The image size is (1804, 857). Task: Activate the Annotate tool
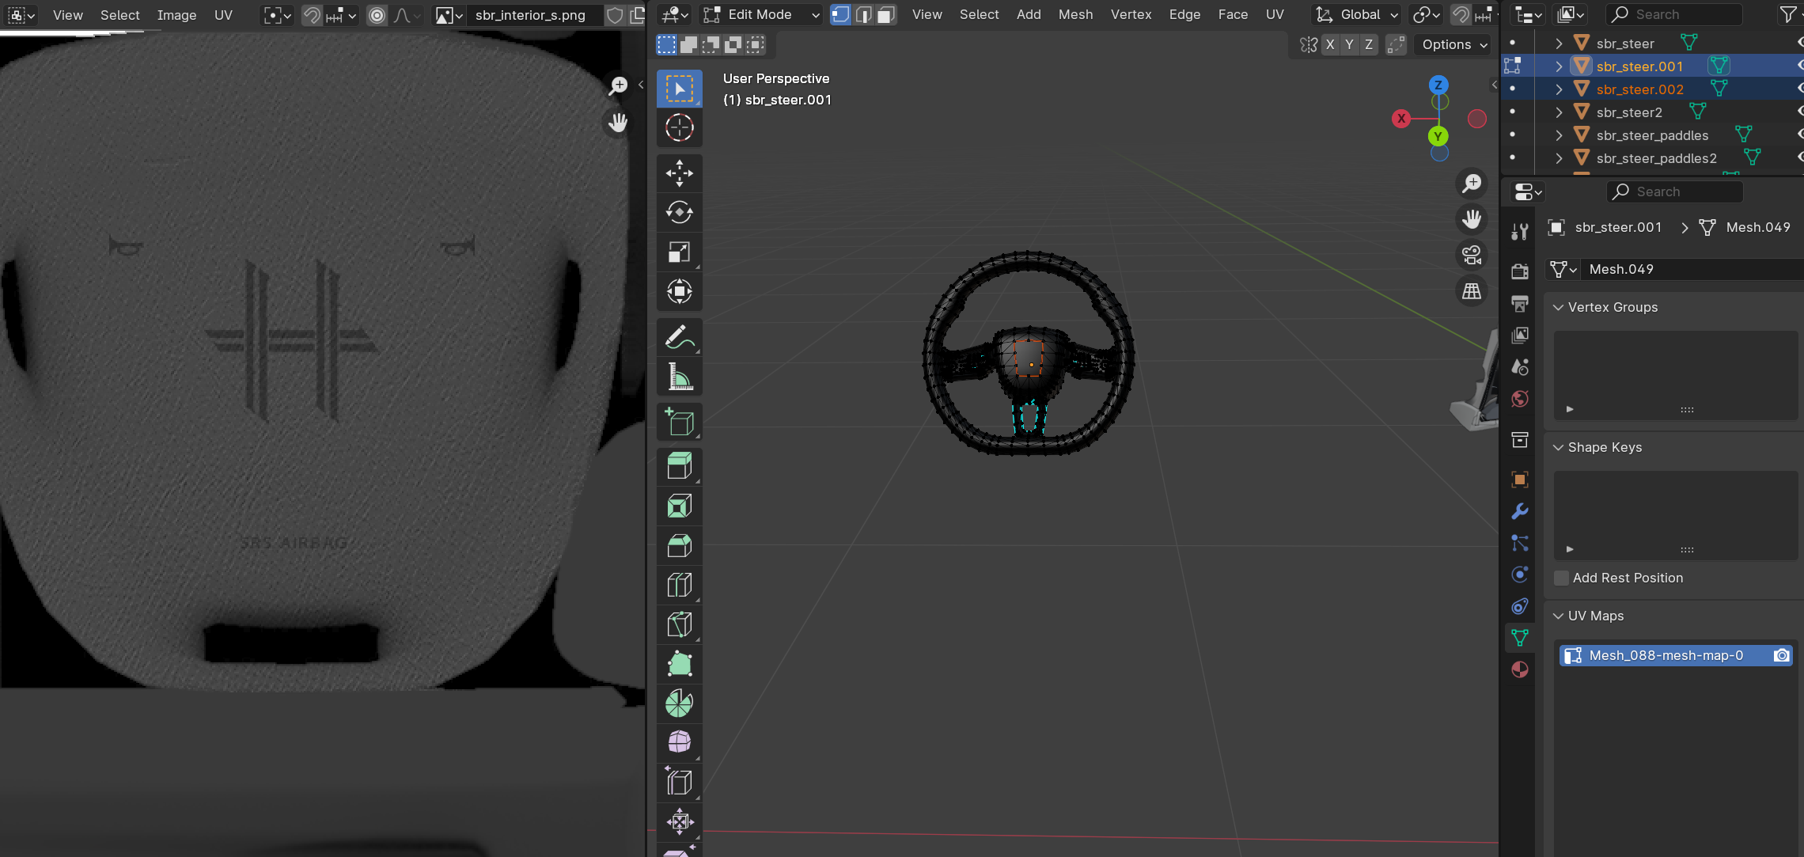click(679, 339)
